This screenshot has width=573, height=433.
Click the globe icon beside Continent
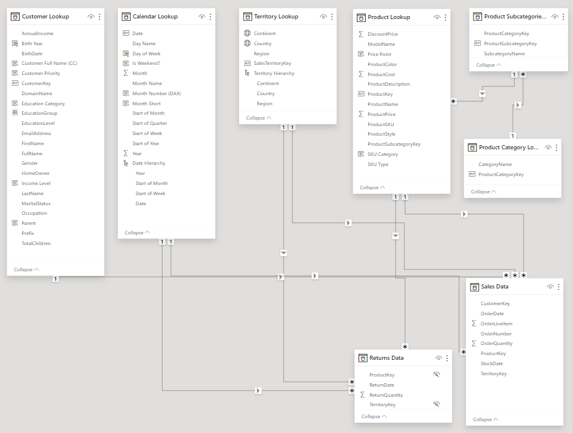tap(247, 33)
